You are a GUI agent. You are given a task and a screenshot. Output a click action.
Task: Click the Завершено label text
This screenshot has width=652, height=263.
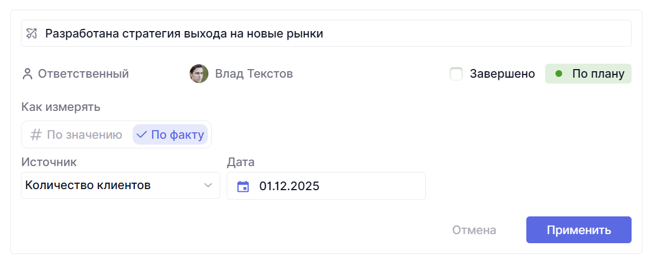click(x=502, y=74)
